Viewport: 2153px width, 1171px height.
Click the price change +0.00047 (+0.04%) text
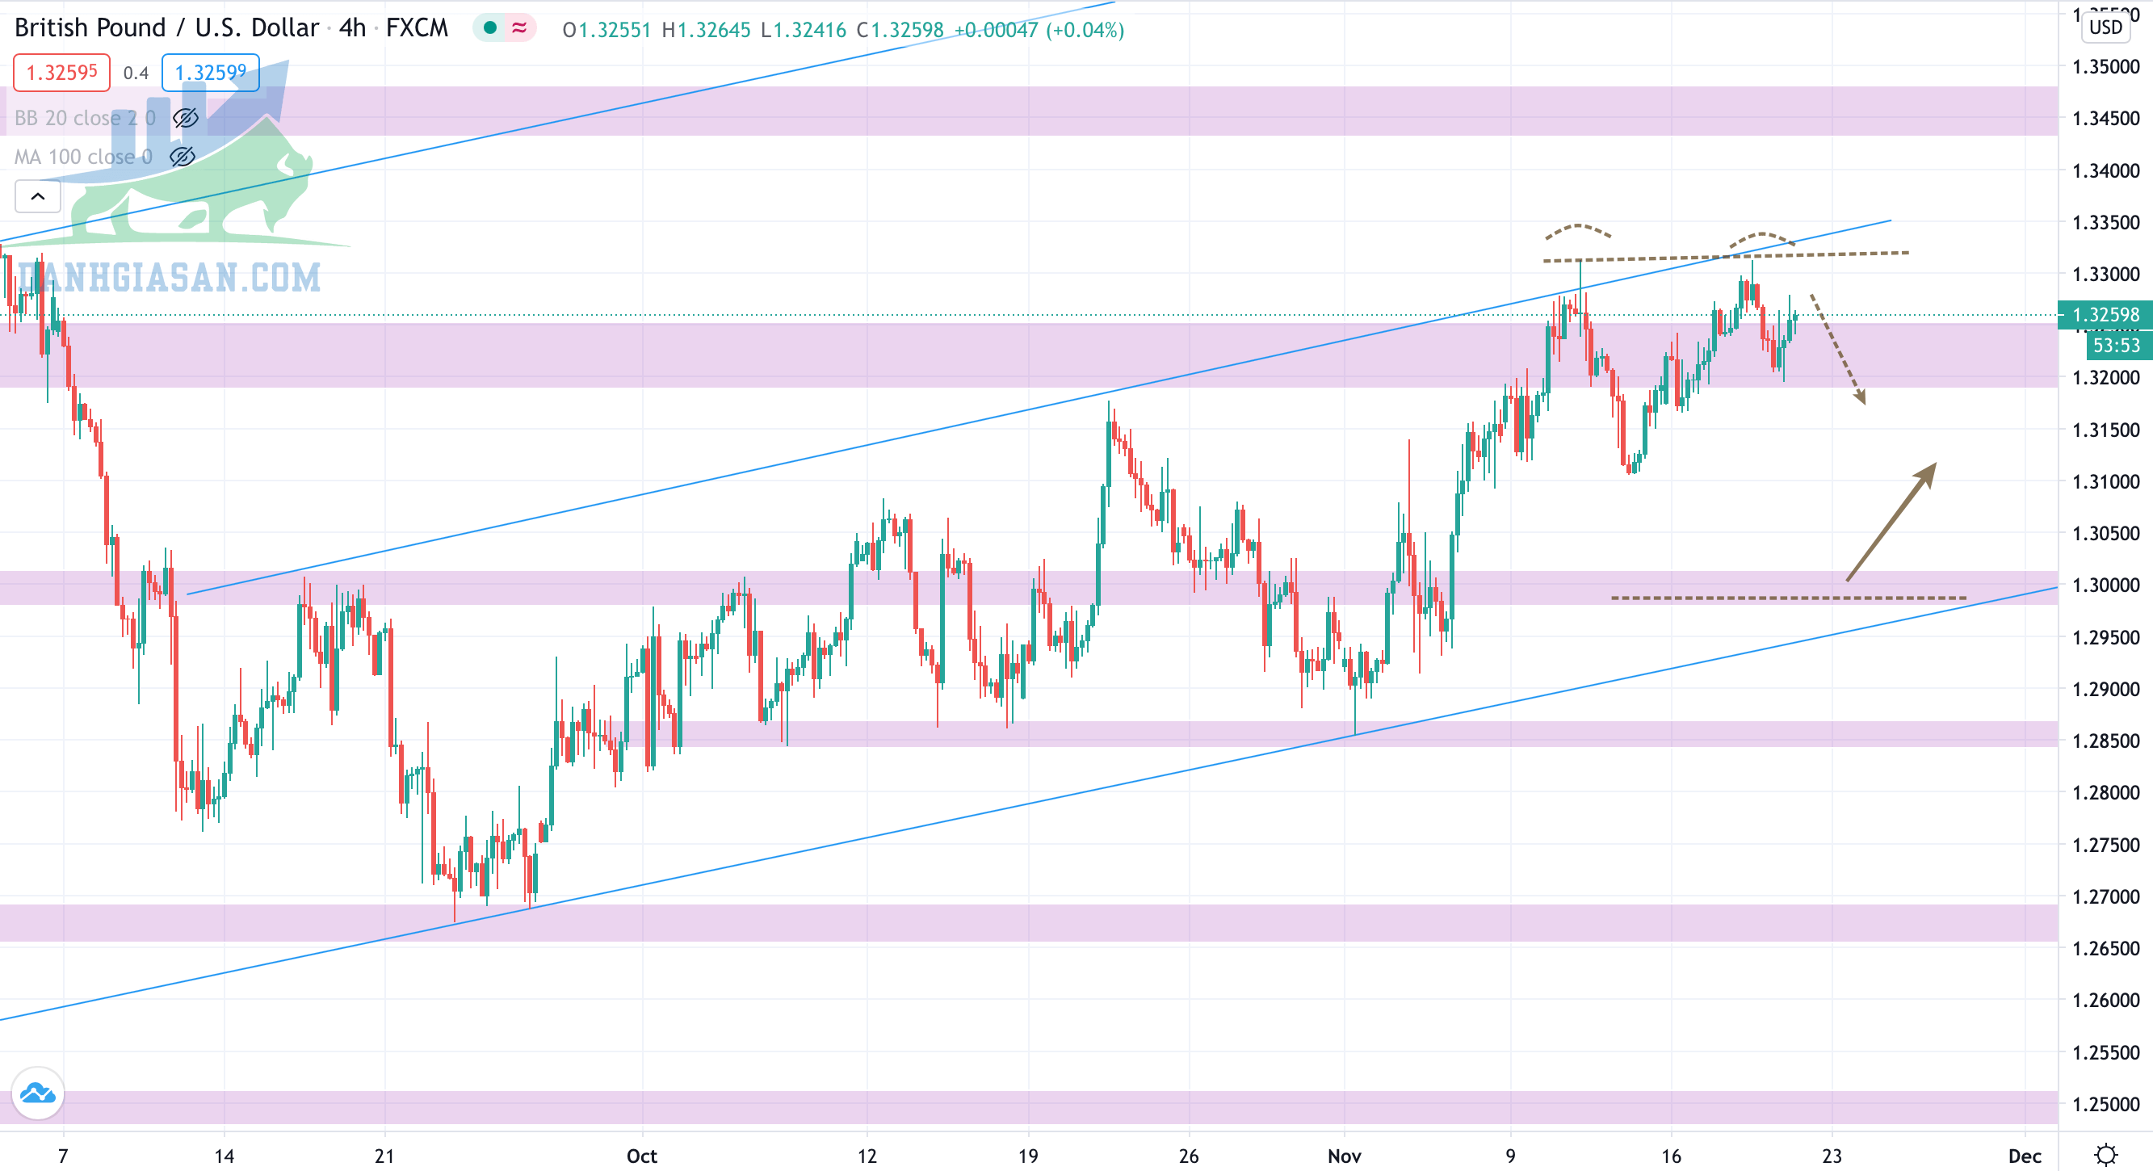tap(1039, 30)
